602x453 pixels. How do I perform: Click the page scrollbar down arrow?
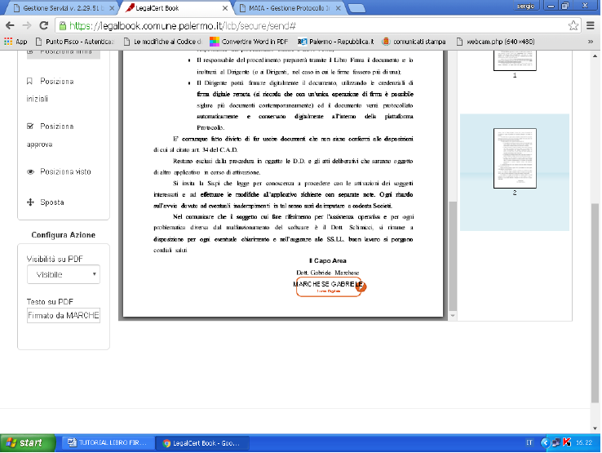click(x=595, y=429)
